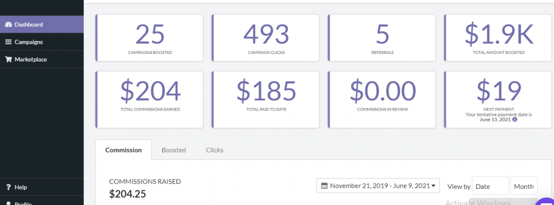Click the Total Commissions Earned $204 card

pyautogui.click(x=149, y=100)
